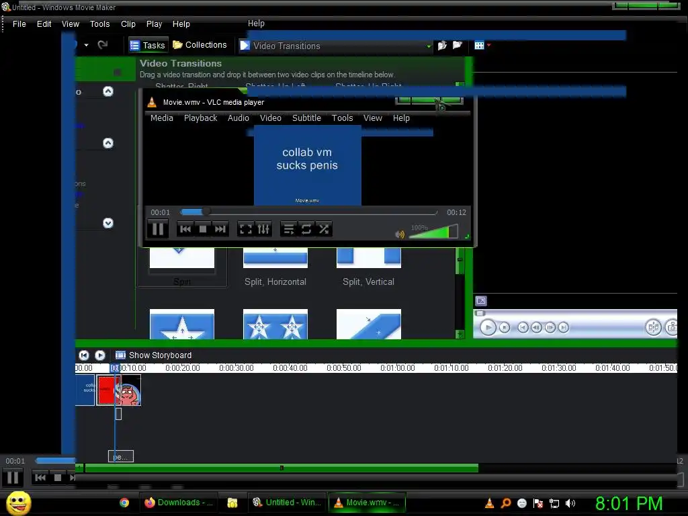Pause playback in VLC media player
The width and height of the screenshot is (688, 516).
click(158, 229)
